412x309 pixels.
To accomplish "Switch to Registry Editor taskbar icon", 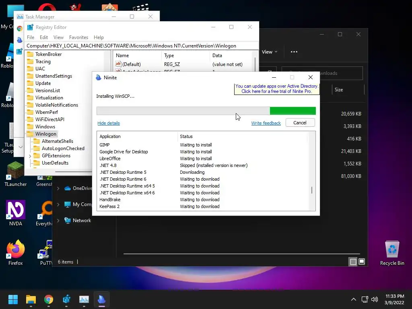I will tap(66, 299).
